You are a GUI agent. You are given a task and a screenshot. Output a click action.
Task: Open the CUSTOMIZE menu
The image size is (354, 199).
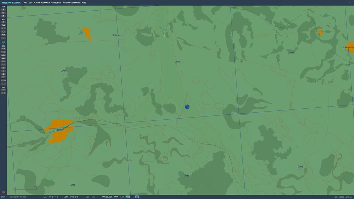pyautogui.click(x=56, y=3)
